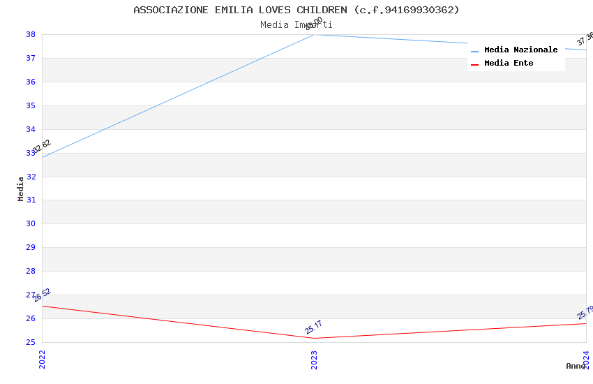Click the 29 y-axis tick label

pos(31,247)
